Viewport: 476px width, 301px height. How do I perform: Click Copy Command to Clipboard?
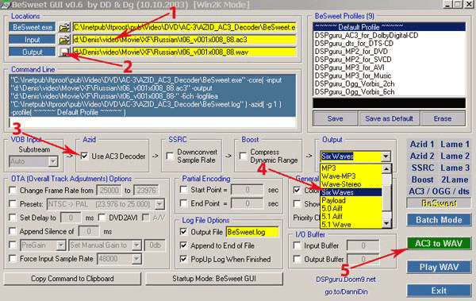pyautogui.click(x=72, y=279)
